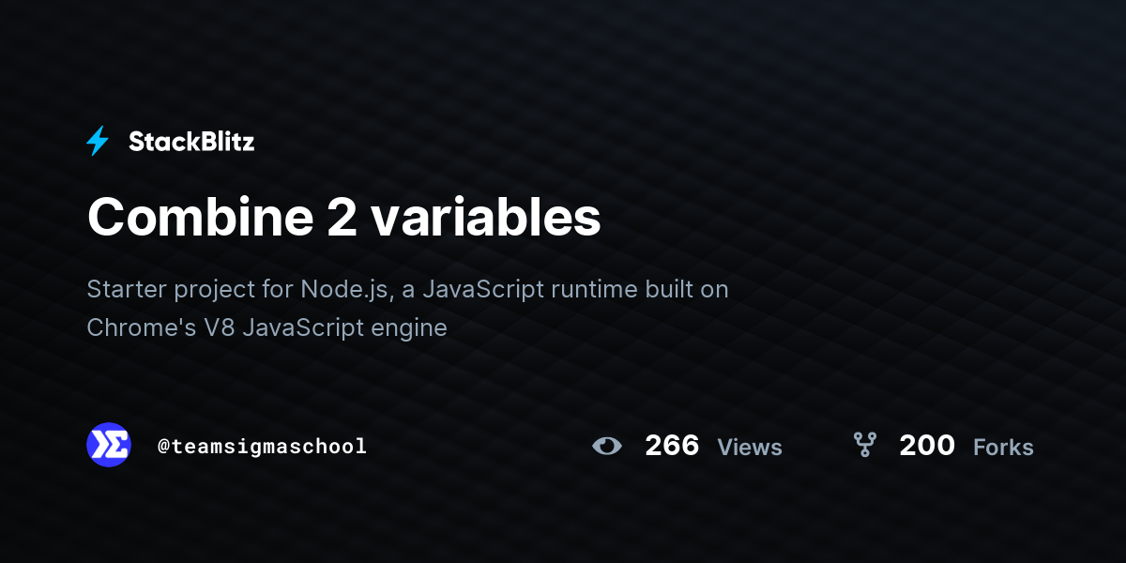This screenshot has height=563, width=1126.
Task: Click the word "variables" in the title
Action: 485,218
